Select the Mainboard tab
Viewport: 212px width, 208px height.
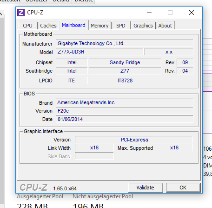(x=73, y=25)
